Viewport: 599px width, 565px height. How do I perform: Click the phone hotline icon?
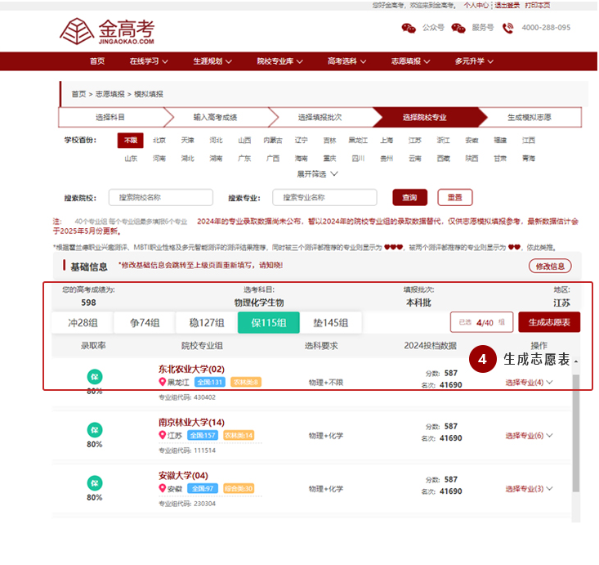coord(507,28)
